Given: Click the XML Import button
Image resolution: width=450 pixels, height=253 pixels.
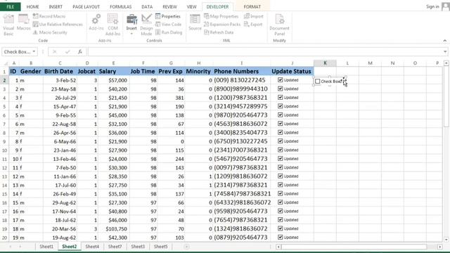Looking at the screenshot, I should (253, 16).
